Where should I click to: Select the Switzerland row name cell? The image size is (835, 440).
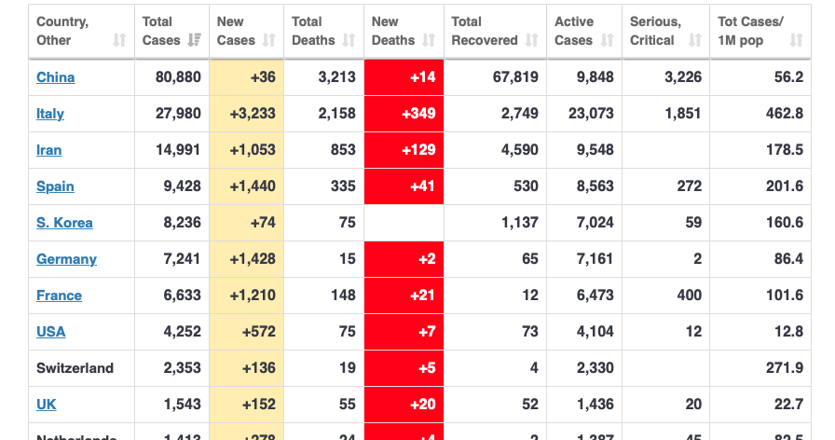point(75,368)
